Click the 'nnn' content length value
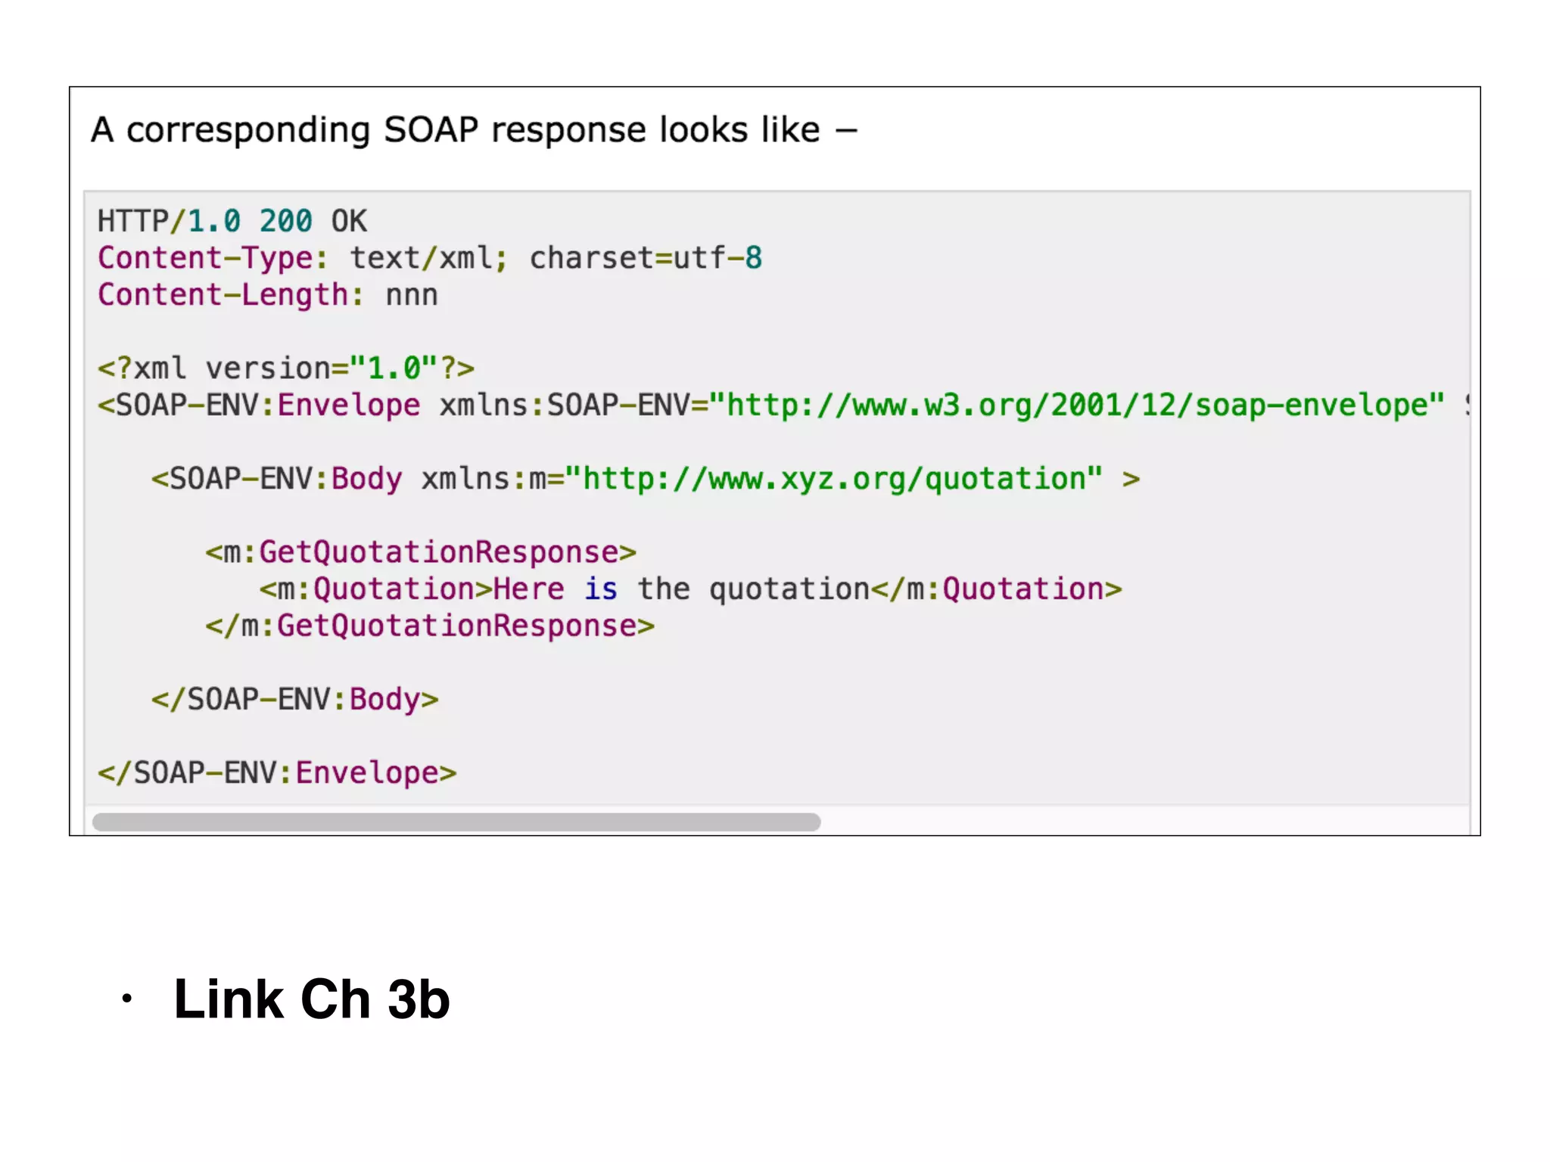The width and height of the screenshot is (1550, 1162). (x=412, y=295)
